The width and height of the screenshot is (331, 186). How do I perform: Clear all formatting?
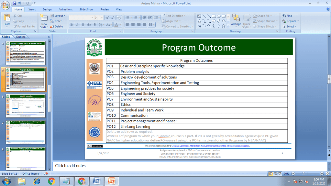119,18
